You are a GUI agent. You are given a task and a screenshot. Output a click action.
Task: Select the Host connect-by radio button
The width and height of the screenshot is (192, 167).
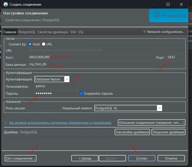click(30, 44)
